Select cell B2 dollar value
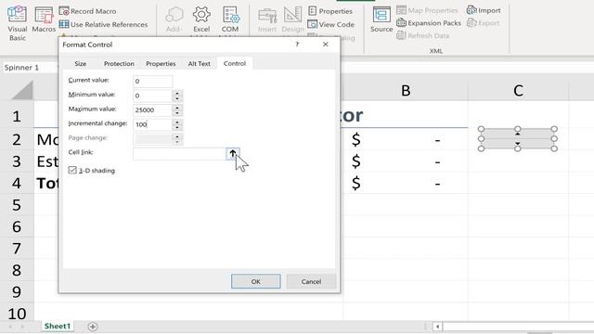Image resolution: width=594 pixels, height=334 pixels. click(x=406, y=140)
